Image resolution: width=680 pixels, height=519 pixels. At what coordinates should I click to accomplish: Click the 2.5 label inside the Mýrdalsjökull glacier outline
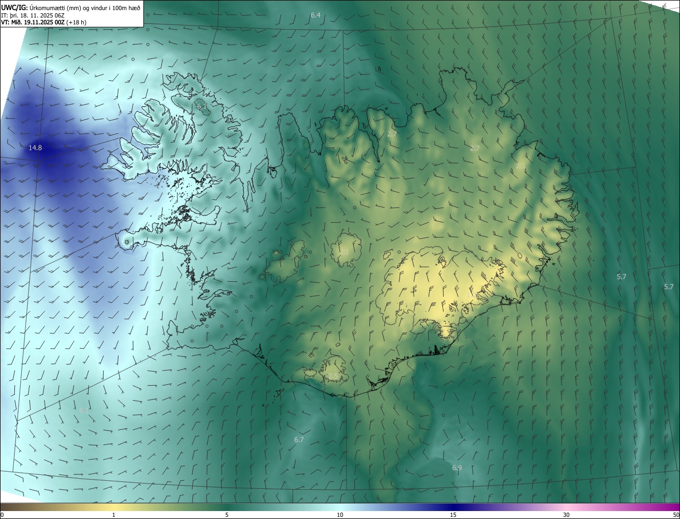pyautogui.click(x=333, y=376)
